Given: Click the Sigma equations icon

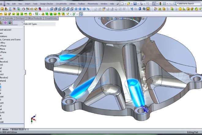Looking at the screenshot, I should point(10,9).
